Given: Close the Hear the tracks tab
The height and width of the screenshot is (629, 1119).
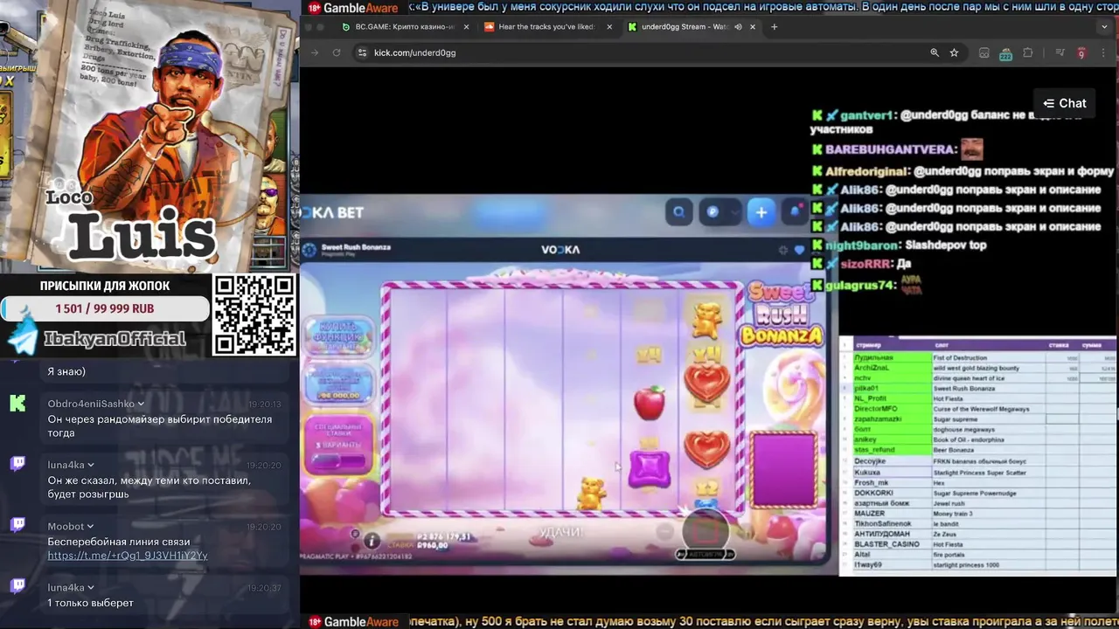Looking at the screenshot, I should point(608,27).
